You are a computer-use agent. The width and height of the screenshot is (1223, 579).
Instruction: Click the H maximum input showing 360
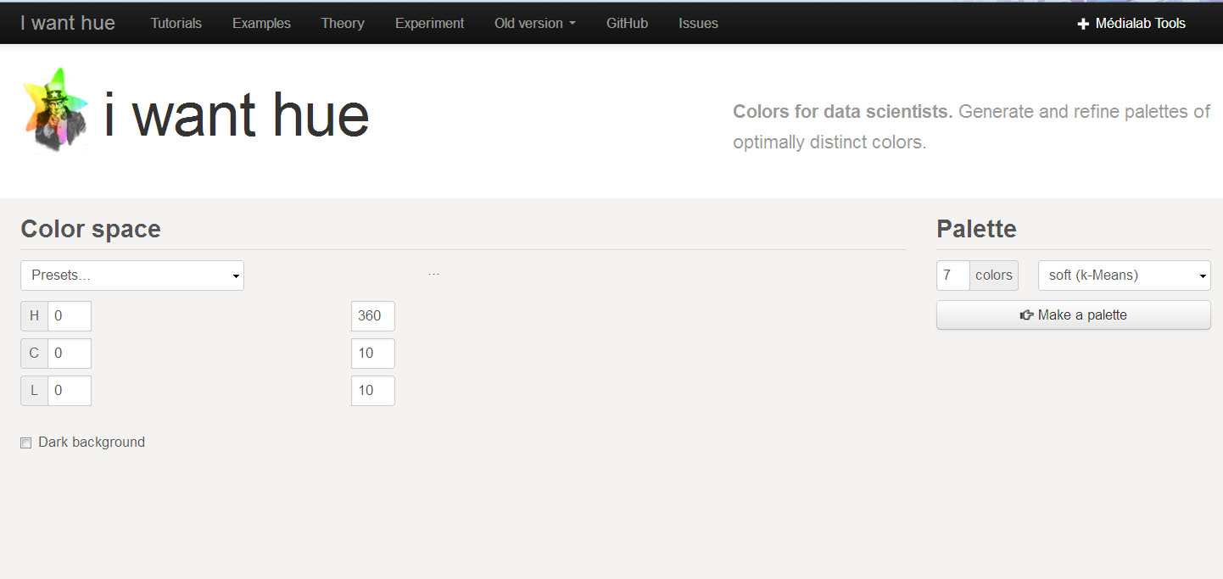tap(373, 316)
